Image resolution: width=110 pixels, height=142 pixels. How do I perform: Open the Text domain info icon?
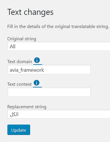[37, 60]
